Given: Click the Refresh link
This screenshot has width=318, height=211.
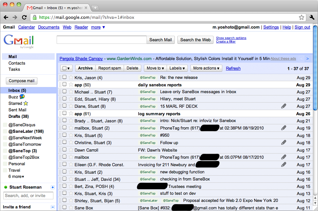Looking at the screenshot, I should (233, 68).
